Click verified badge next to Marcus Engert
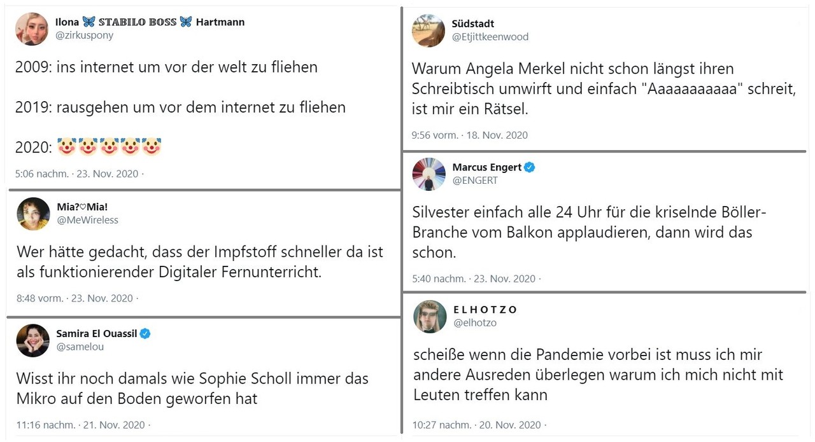The width and height of the screenshot is (815, 442). (x=529, y=167)
